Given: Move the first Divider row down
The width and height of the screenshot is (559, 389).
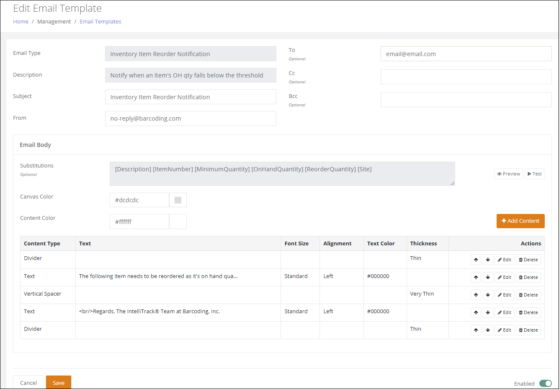Looking at the screenshot, I should pyautogui.click(x=488, y=260).
